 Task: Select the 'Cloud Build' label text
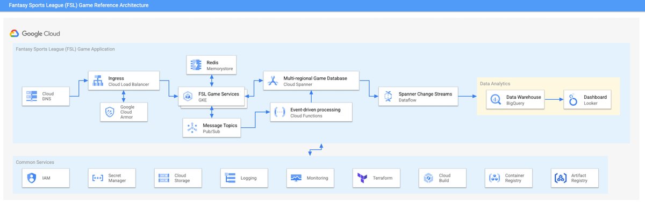445,178
